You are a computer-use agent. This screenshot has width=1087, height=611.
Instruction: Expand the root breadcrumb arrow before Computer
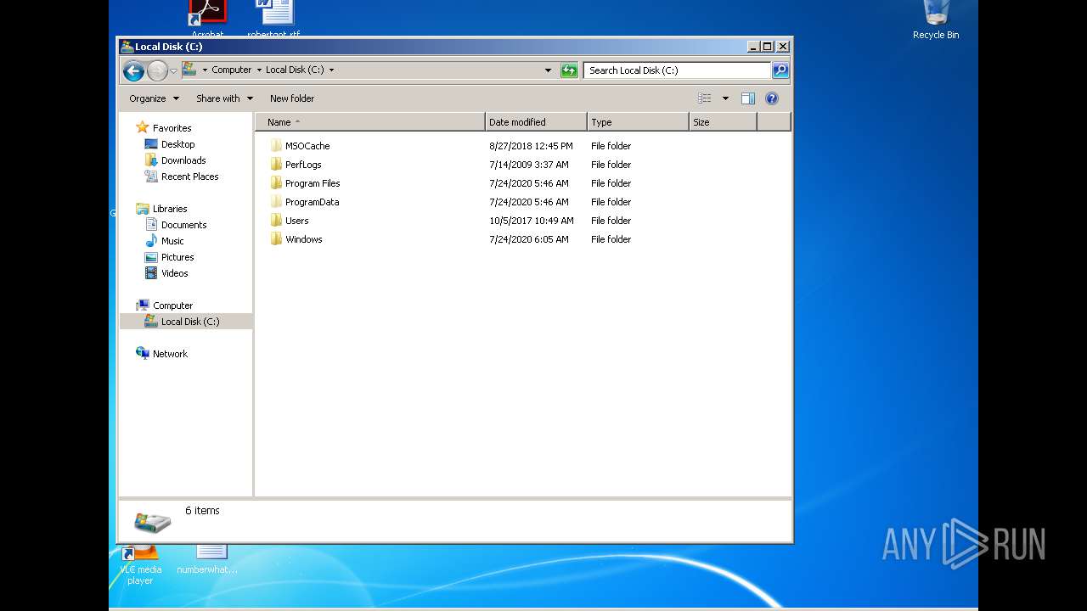(205, 70)
